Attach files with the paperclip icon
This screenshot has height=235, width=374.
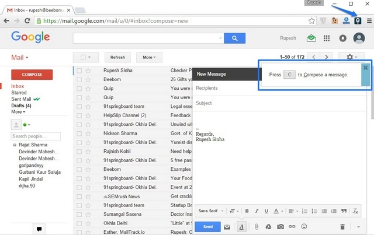[x=256, y=227]
